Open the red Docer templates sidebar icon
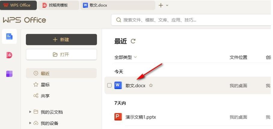Screen dimensions: 273x129 [x=9, y=55]
